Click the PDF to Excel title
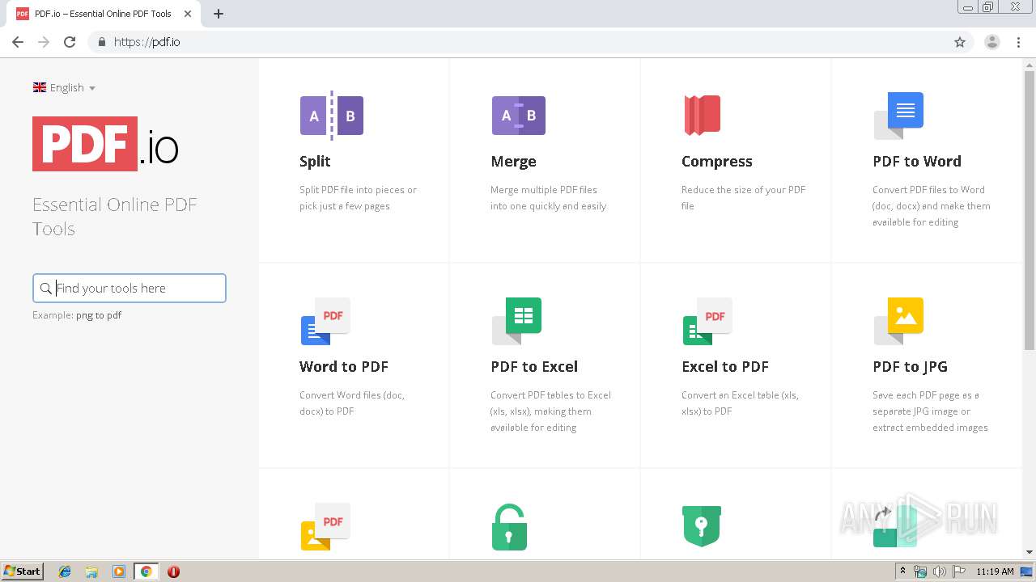This screenshot has width=1036, height=582. tap(534, 367)
